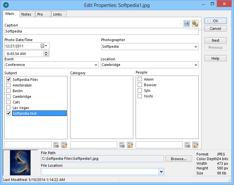
Task: Click the edit People list pencil icon
Action: pos(195,145)
